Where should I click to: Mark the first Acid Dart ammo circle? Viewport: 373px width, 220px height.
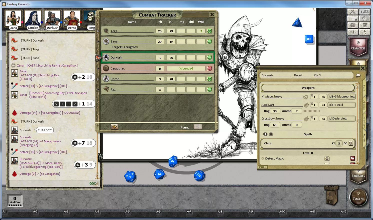point(304,111)
